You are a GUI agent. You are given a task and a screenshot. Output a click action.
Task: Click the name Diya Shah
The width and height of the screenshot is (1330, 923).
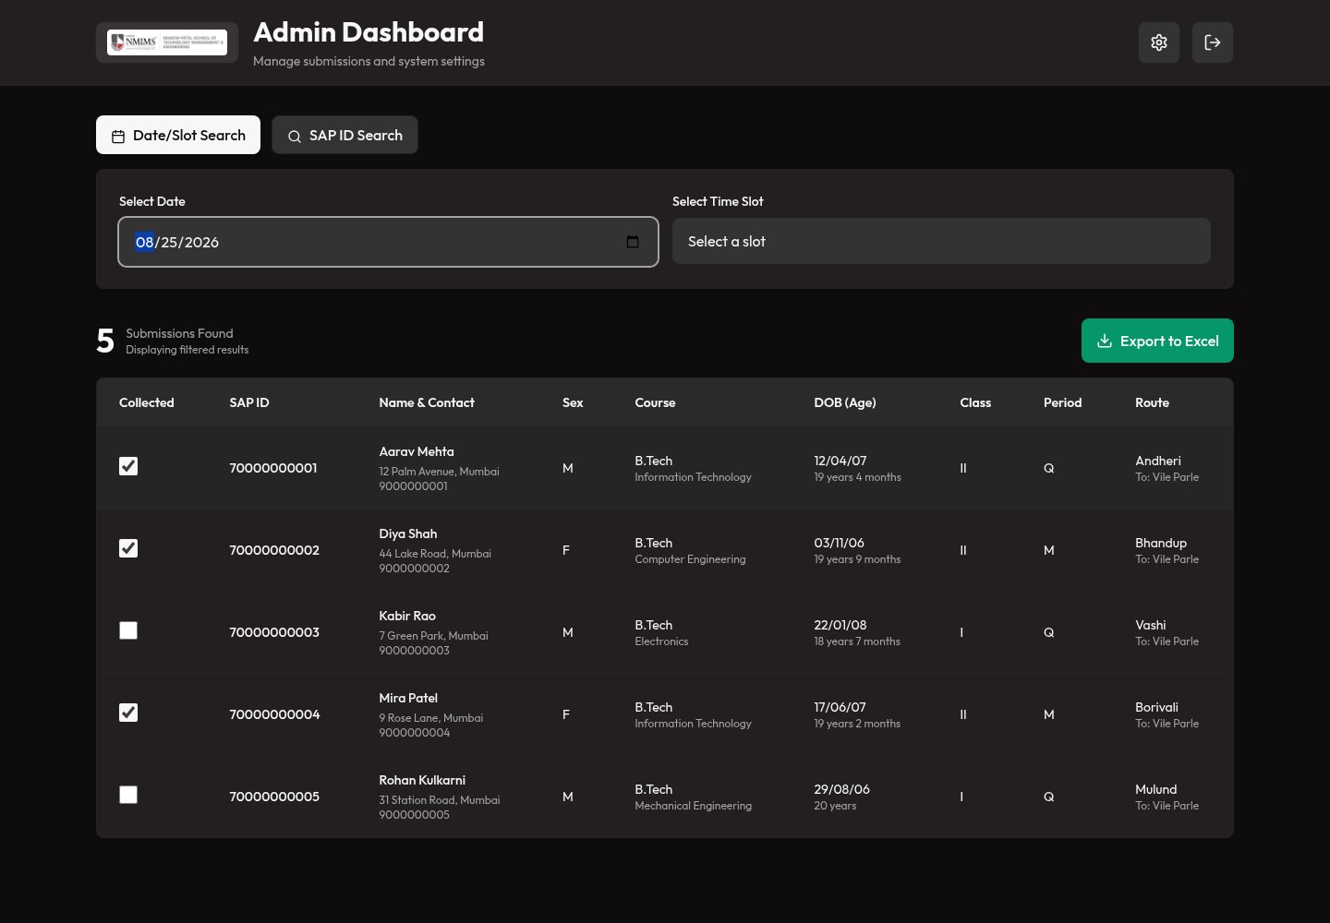(408, 533)
